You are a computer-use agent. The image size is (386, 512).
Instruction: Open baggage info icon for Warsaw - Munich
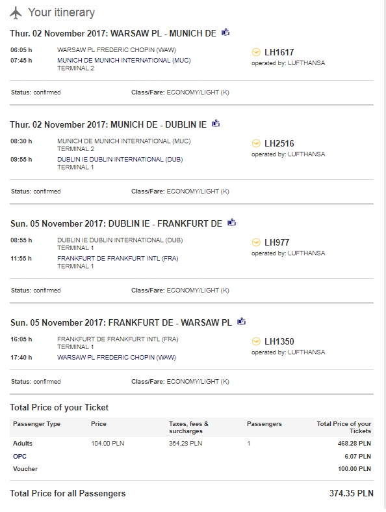point(225,33)
